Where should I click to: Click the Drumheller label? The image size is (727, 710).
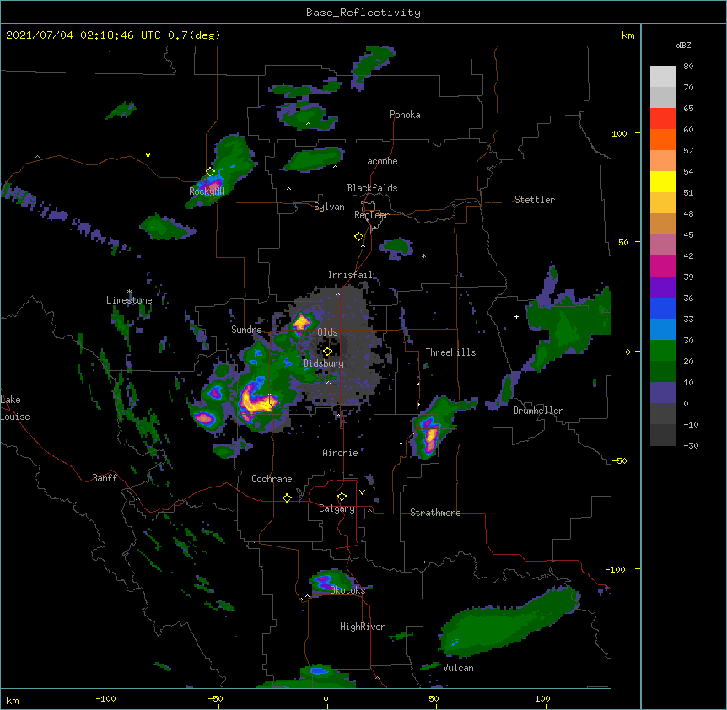point(538,411)
